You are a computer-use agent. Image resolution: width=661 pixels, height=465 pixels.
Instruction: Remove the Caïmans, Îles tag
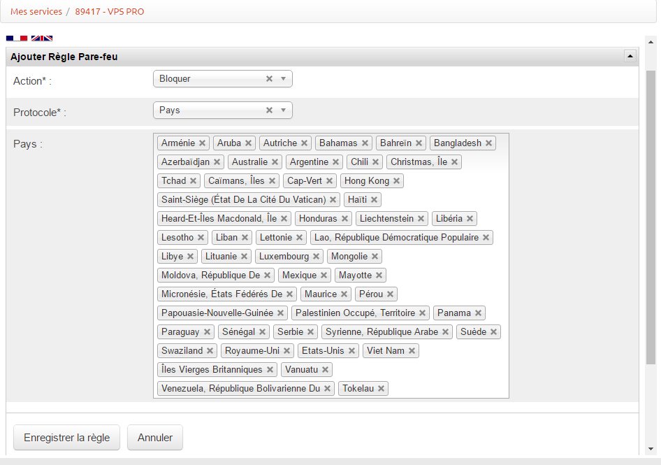pyautogui.click(x=273, y=181)
